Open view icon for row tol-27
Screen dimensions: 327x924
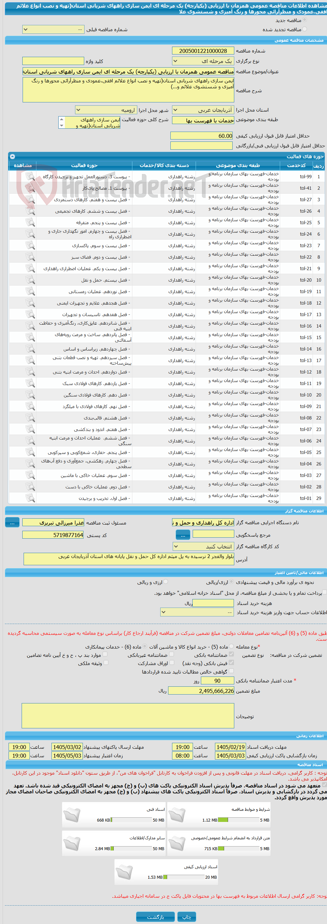(x=30, y=200)
